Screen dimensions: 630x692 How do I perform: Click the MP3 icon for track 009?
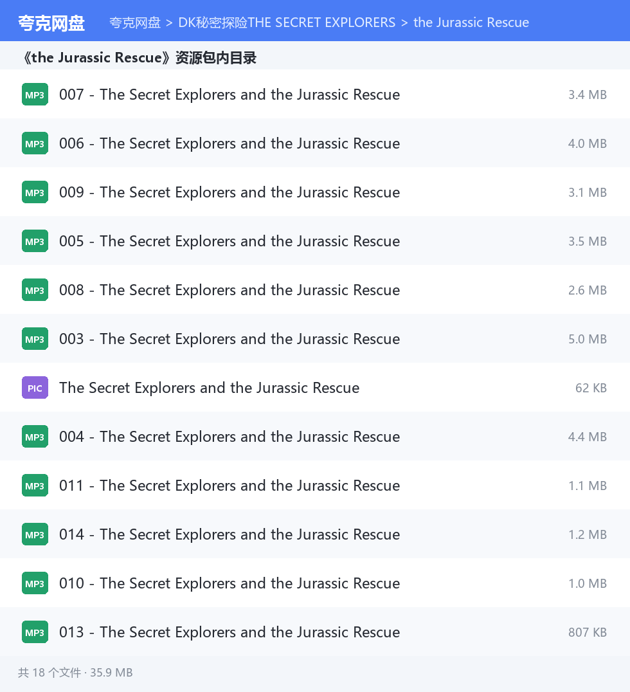point(35,192)
